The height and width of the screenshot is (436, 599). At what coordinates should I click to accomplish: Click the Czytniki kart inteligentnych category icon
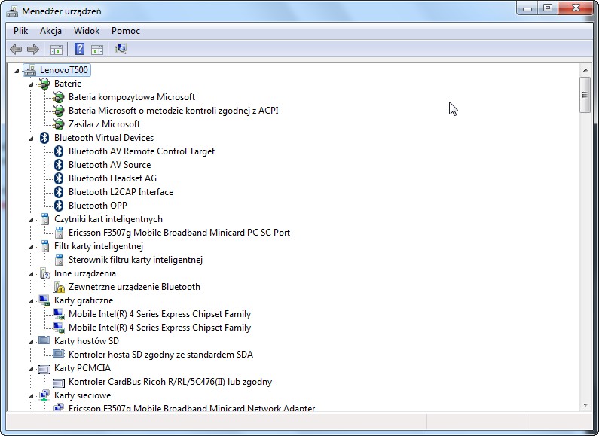pyautogui.click(x=44, y=219)
